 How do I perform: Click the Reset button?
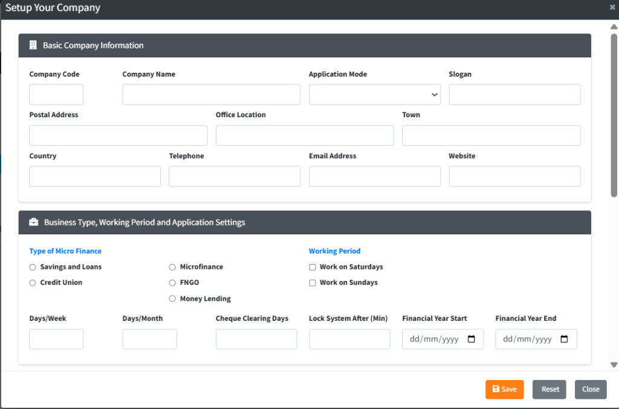pyautogui.click(x=549, y=390)
